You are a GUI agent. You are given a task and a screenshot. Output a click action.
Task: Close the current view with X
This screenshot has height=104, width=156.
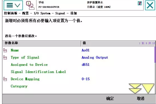pyautogui.click(x=150, y=5)
